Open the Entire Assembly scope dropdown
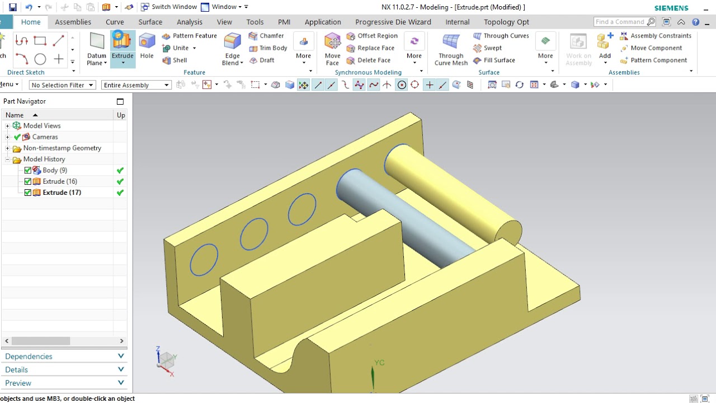The height and width of the screenshot is (403, 716). [136, 85]
